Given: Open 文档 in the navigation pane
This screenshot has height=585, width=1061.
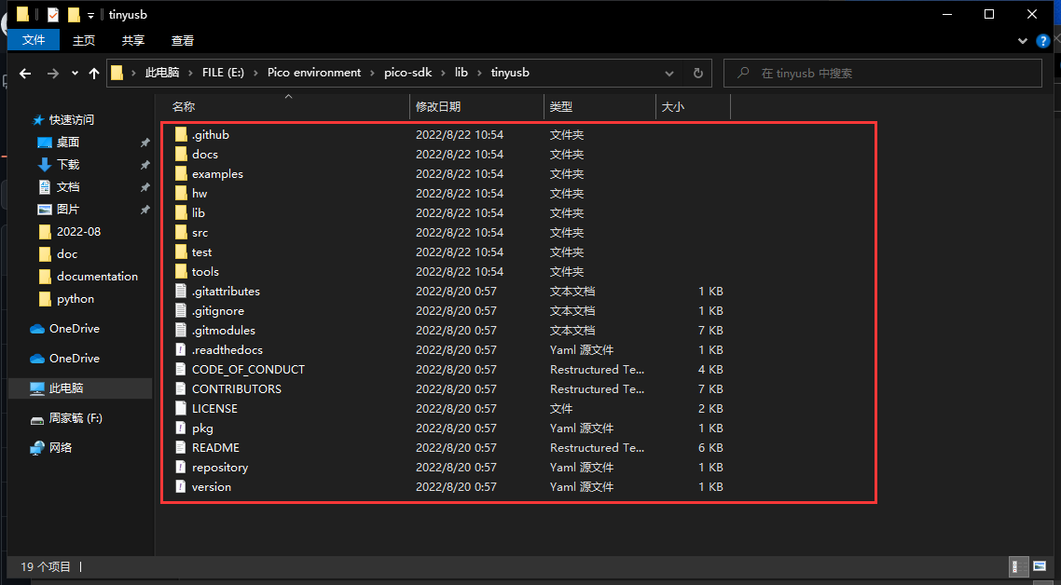Looking at the screenshot, I should pyautogui.click(x=68, y=186).
